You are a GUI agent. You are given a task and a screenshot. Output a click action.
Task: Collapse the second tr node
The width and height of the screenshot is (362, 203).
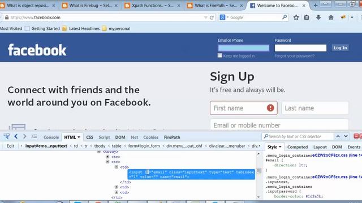[107, 162]
